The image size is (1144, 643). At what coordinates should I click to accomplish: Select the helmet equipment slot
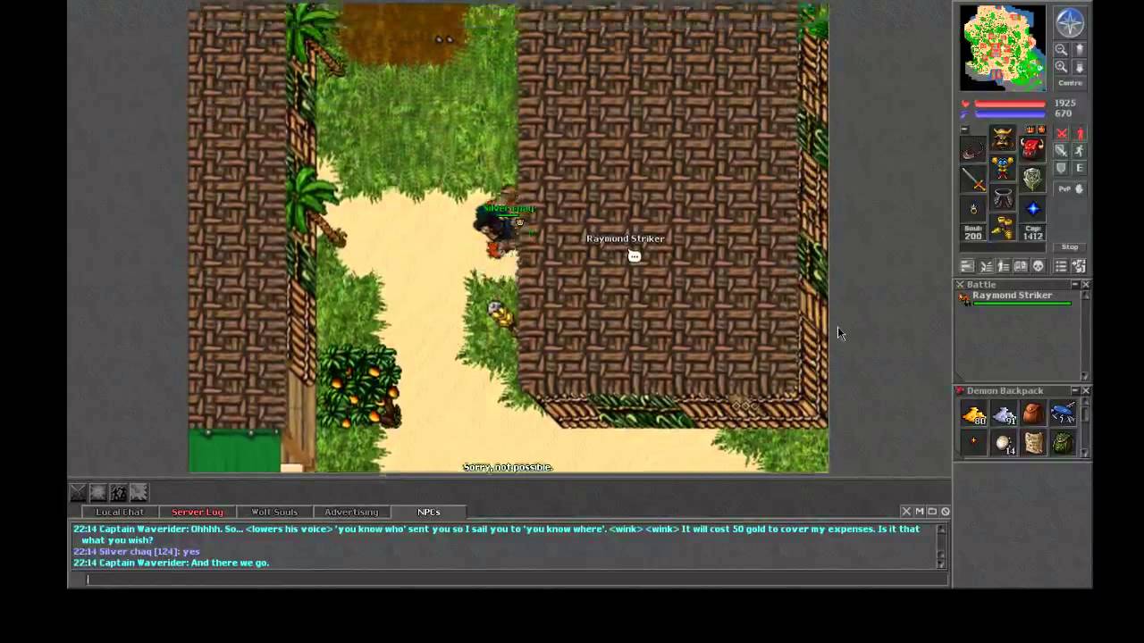coord(1003,138)
